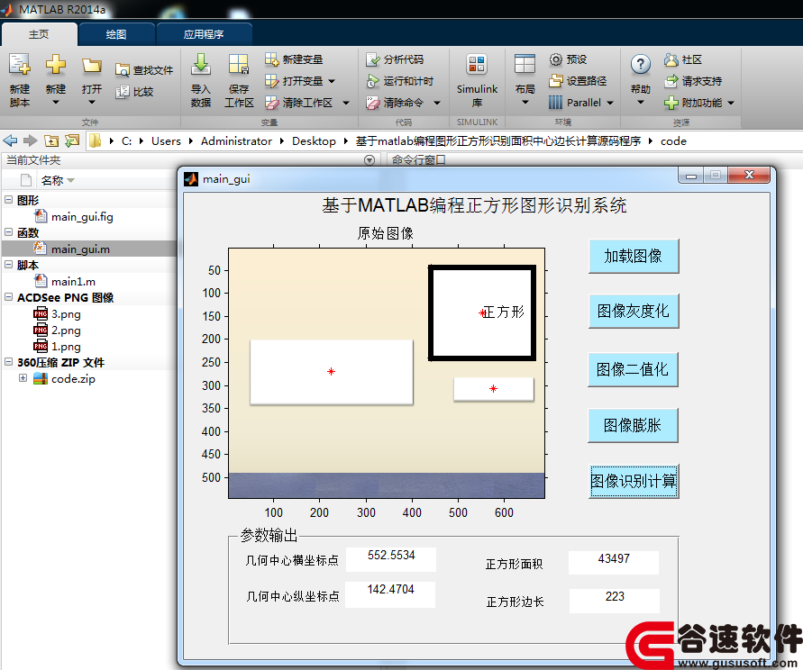Image resolution: width=803 pixels, height=670 pixels.
Task: Click the 布局 (Layout) icon
Action: click(x=525, y=65)
